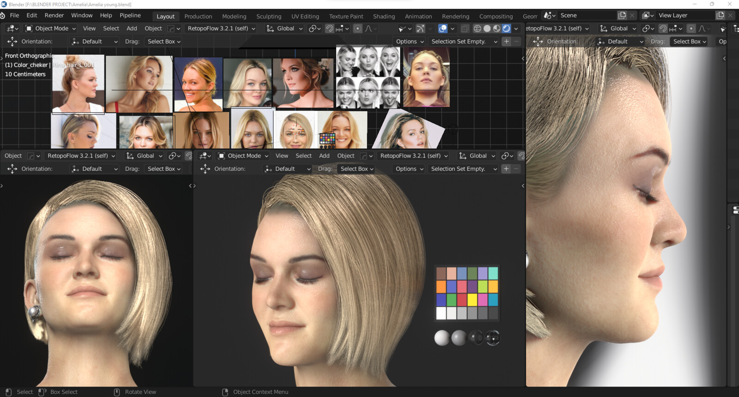Click white swatch on color checker
This screenshot has height=397, width=739.
(x=441, y=313)
